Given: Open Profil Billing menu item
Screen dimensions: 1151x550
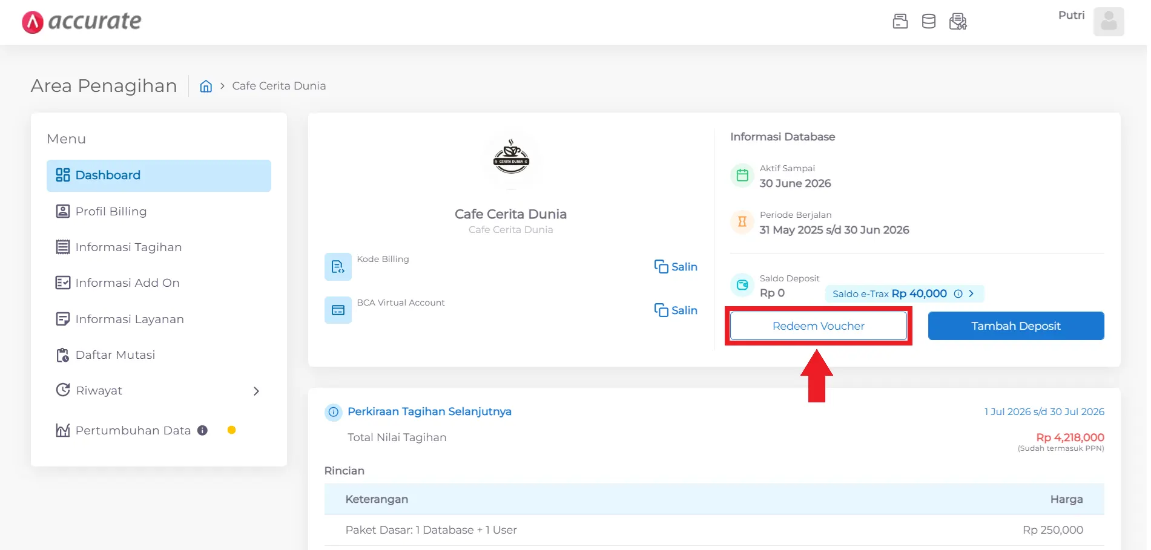Looking at the screenshot, I should pos(111,211).
